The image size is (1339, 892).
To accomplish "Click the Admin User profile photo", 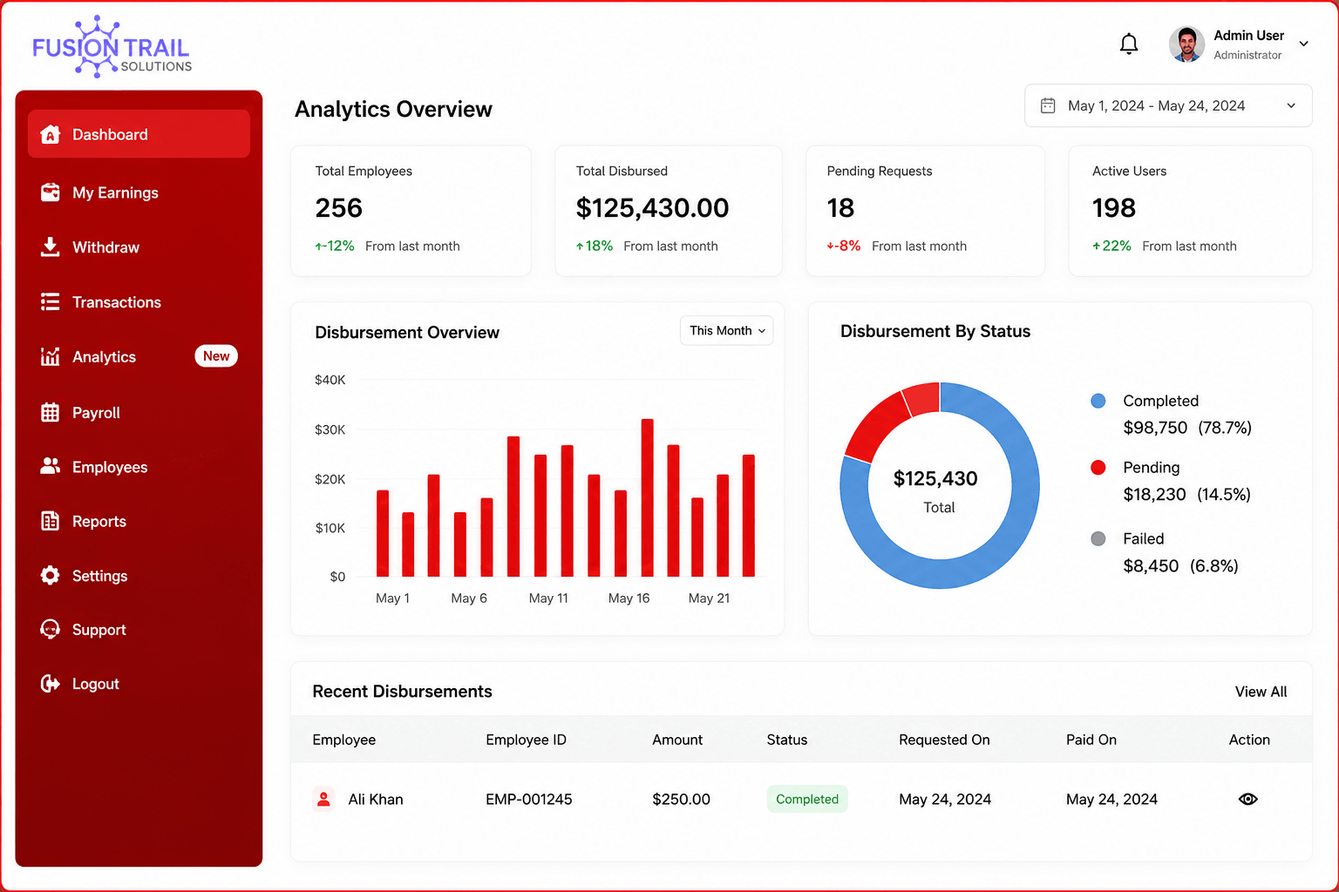I will [x=1186, y=44].
